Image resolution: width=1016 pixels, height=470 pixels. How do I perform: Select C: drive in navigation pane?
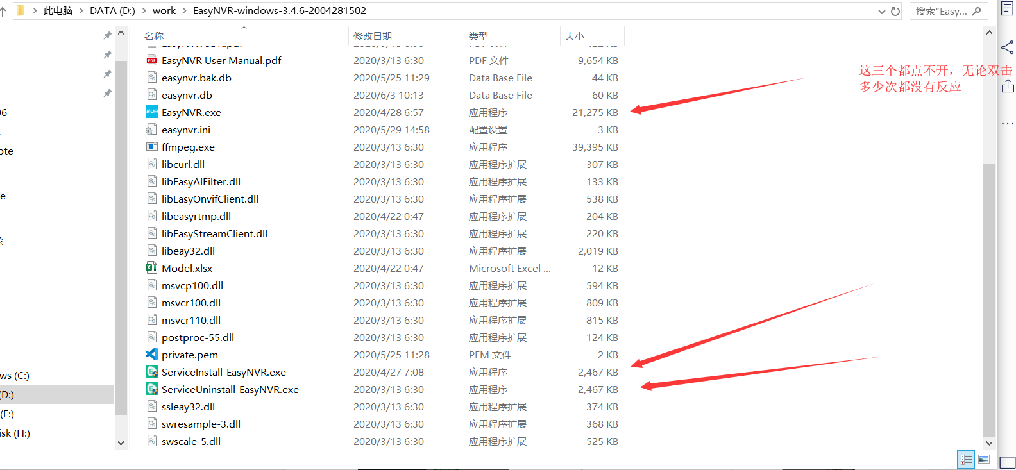click(15, 375)
